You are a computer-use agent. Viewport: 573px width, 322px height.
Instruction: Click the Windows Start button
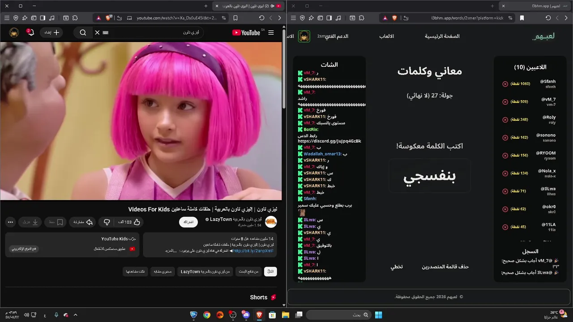378,315
